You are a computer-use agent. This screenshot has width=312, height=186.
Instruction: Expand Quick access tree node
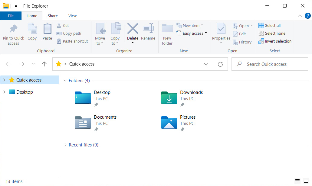click(x=4, y=80)
